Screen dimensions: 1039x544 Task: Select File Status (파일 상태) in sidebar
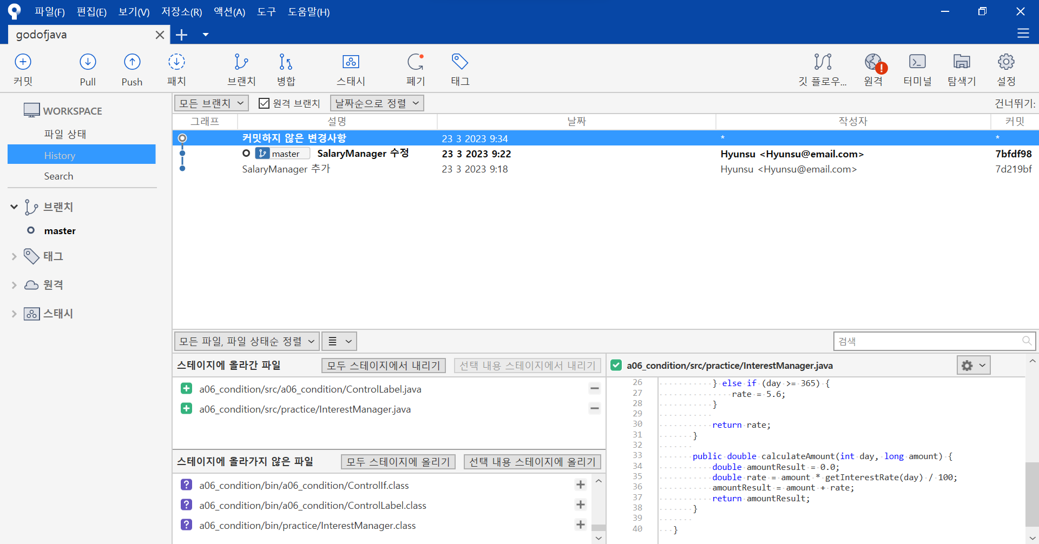click(65, 134)
